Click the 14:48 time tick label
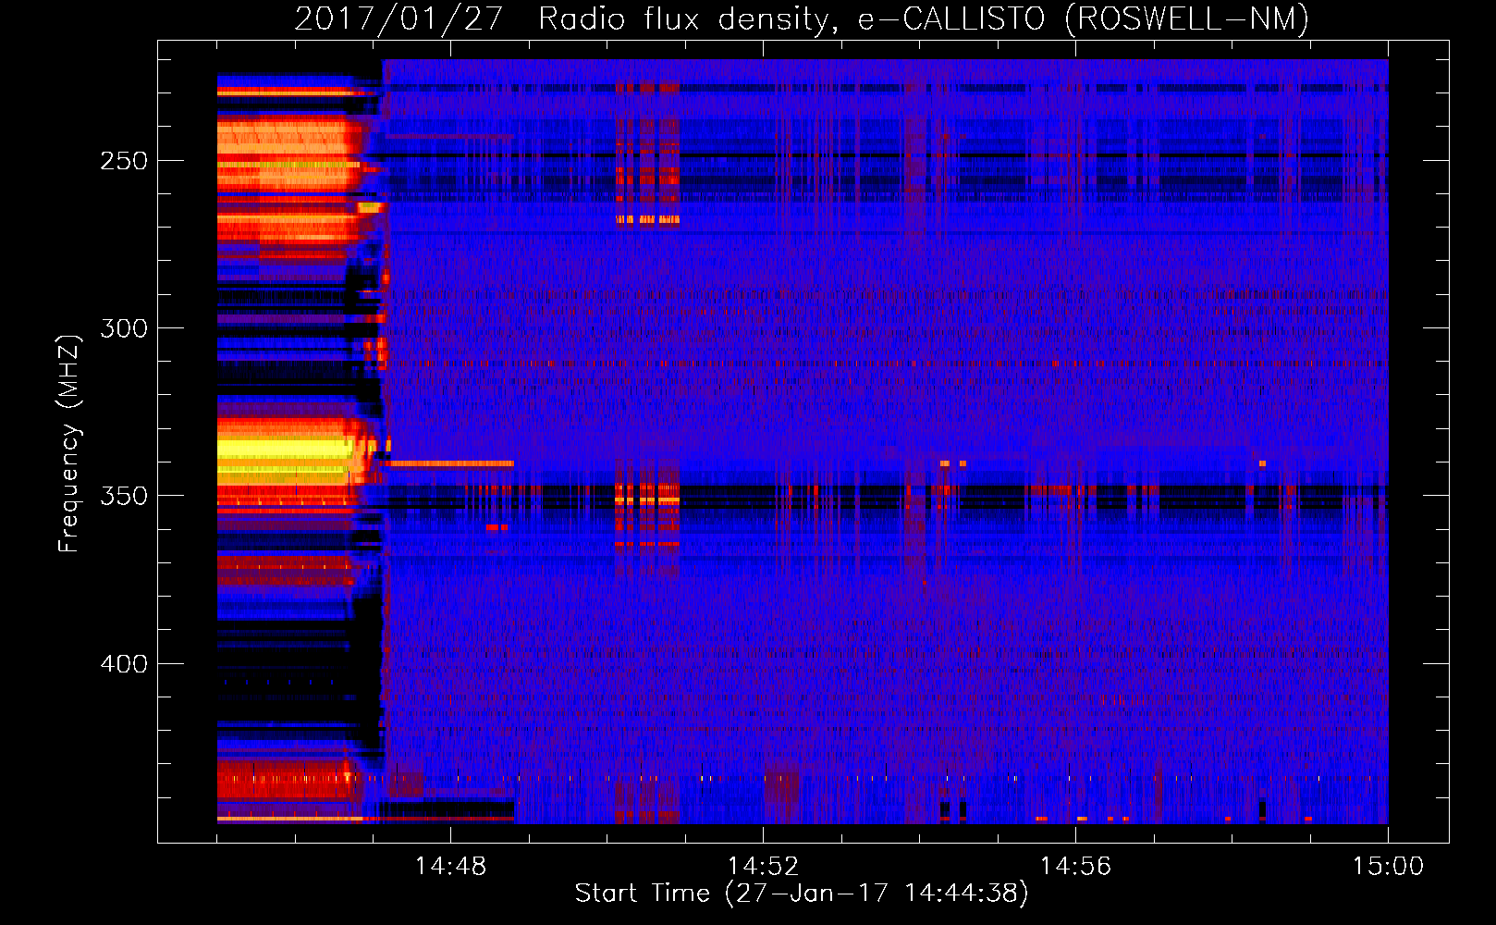Viewport: 1496px width, 925px height. (450, 866)
